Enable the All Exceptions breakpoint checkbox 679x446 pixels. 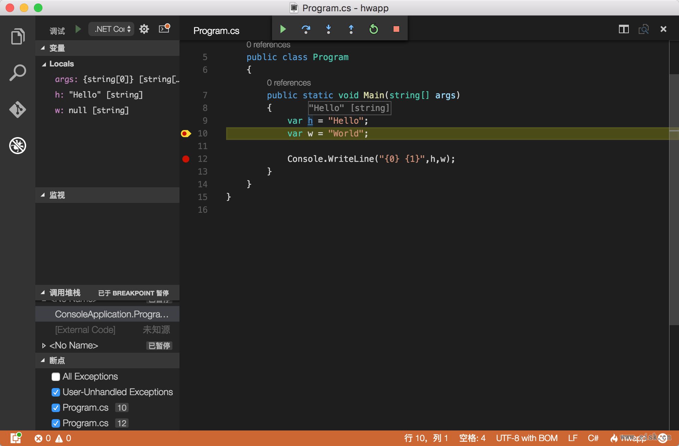[56, 377]
